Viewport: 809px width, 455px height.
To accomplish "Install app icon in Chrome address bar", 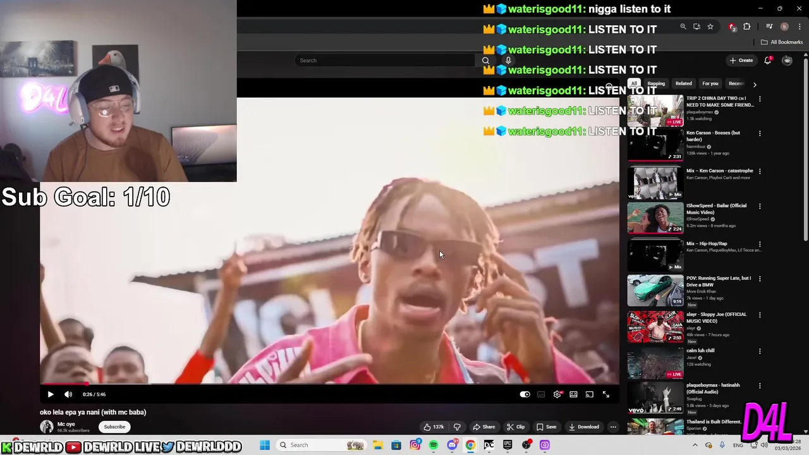I will (x=696, y=27).
